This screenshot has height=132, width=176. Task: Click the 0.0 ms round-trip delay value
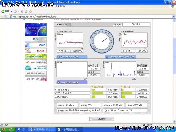(94, 69)
